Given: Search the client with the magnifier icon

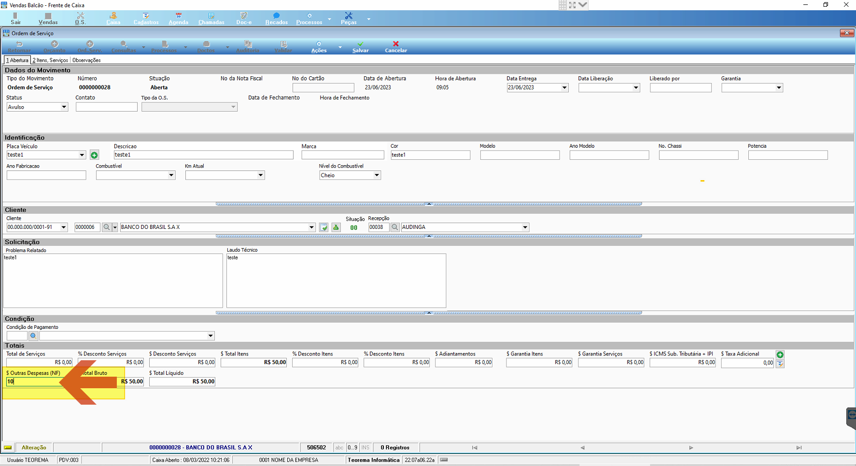Looking at the screenshot, I should coord(106,227).
